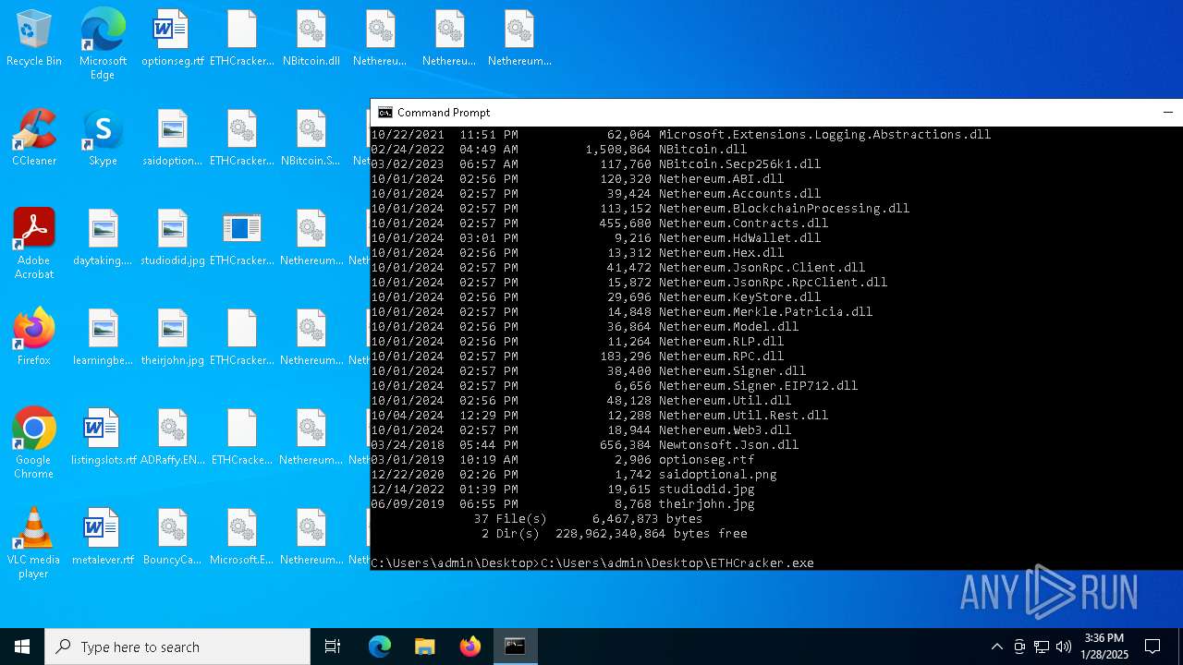Select NBitcoin.S... dll file on desktop
The height and width of the screenshot is (665, 1183).
311,139
